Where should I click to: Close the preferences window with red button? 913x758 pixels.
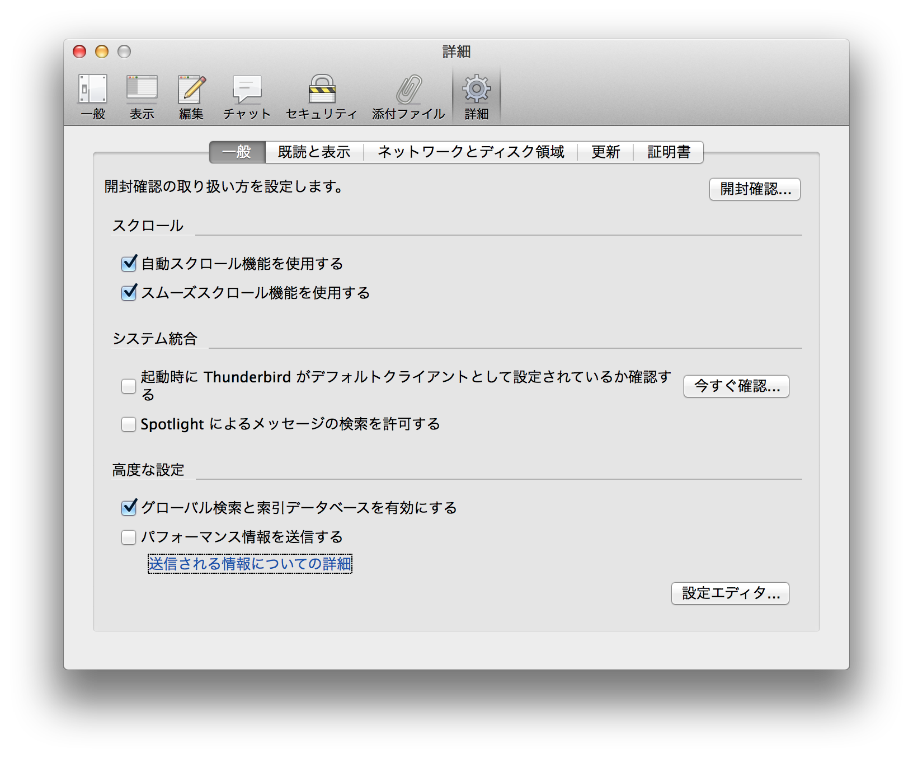(79, 52)
